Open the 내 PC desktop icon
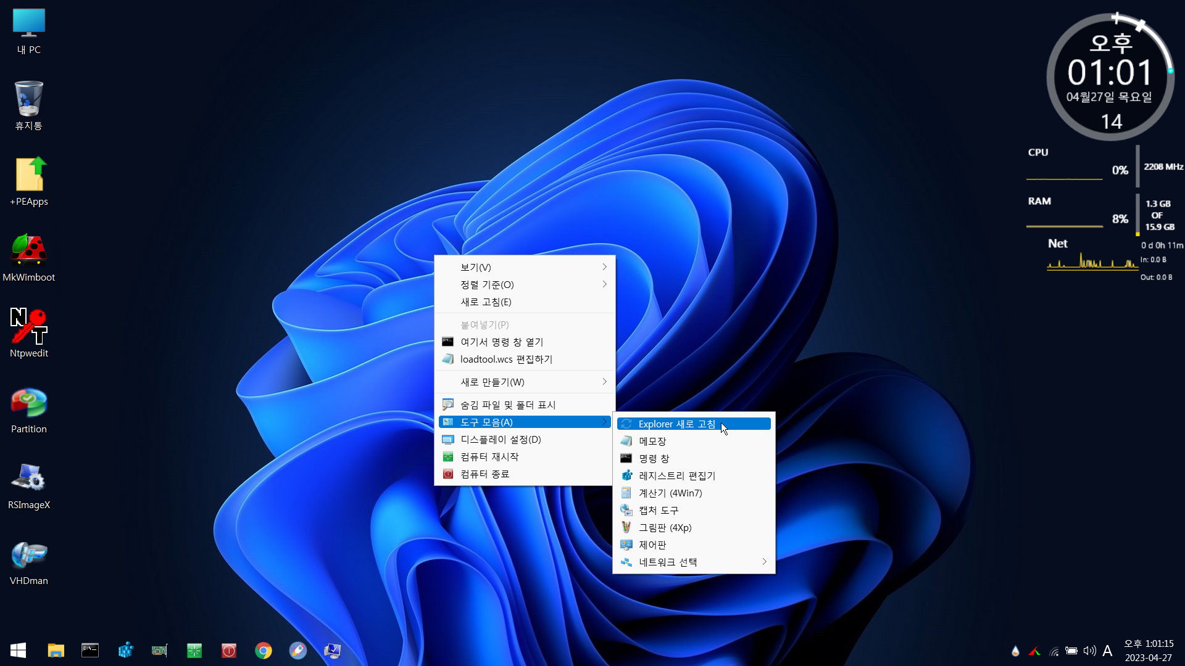Screen dimensions: 1185x666 click(28, 31)
